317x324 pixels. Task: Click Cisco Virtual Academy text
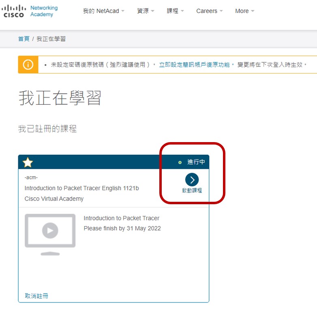(54, 199)
